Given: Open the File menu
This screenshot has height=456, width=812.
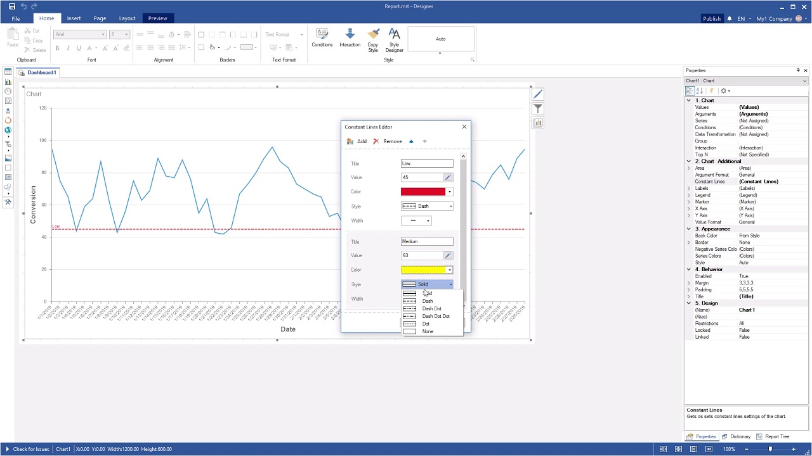Looking at the screenshot, I should (x=16, y=18).
